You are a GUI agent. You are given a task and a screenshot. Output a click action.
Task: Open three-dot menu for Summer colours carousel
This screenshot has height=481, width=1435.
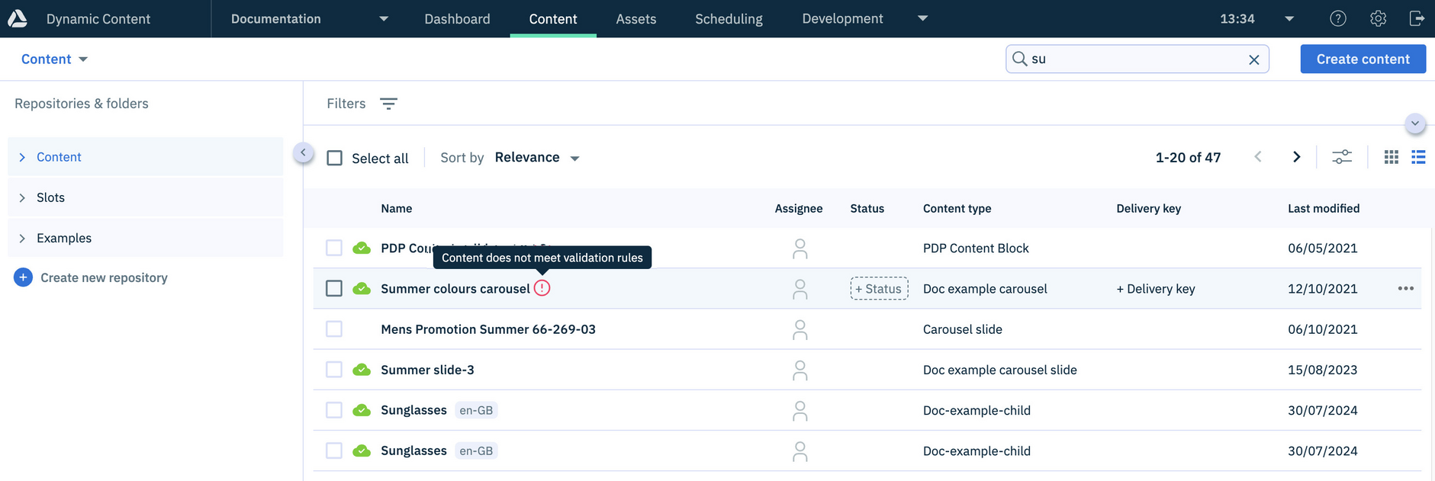pos(1405,288)
